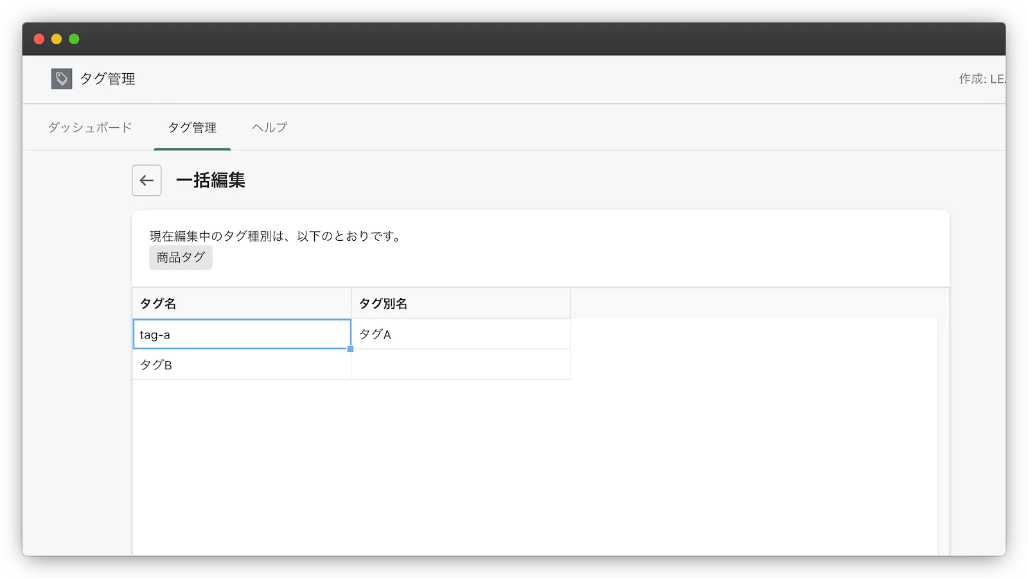This screenshot has width=1028, height=578.
Task: Click the タグ管理 app title
Action: pos(107,79)
